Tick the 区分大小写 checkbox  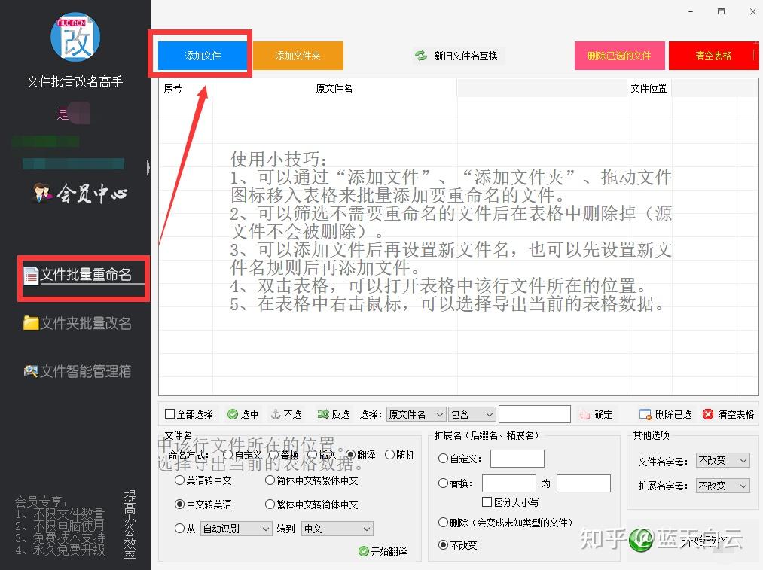point(487,502)
